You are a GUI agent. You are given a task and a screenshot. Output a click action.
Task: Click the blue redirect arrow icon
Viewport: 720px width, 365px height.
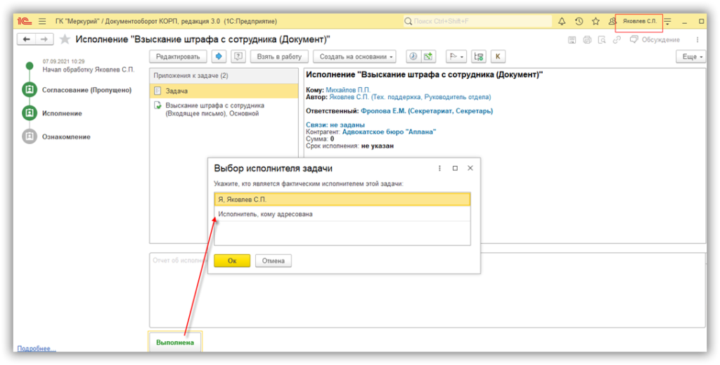click(219, 56)
